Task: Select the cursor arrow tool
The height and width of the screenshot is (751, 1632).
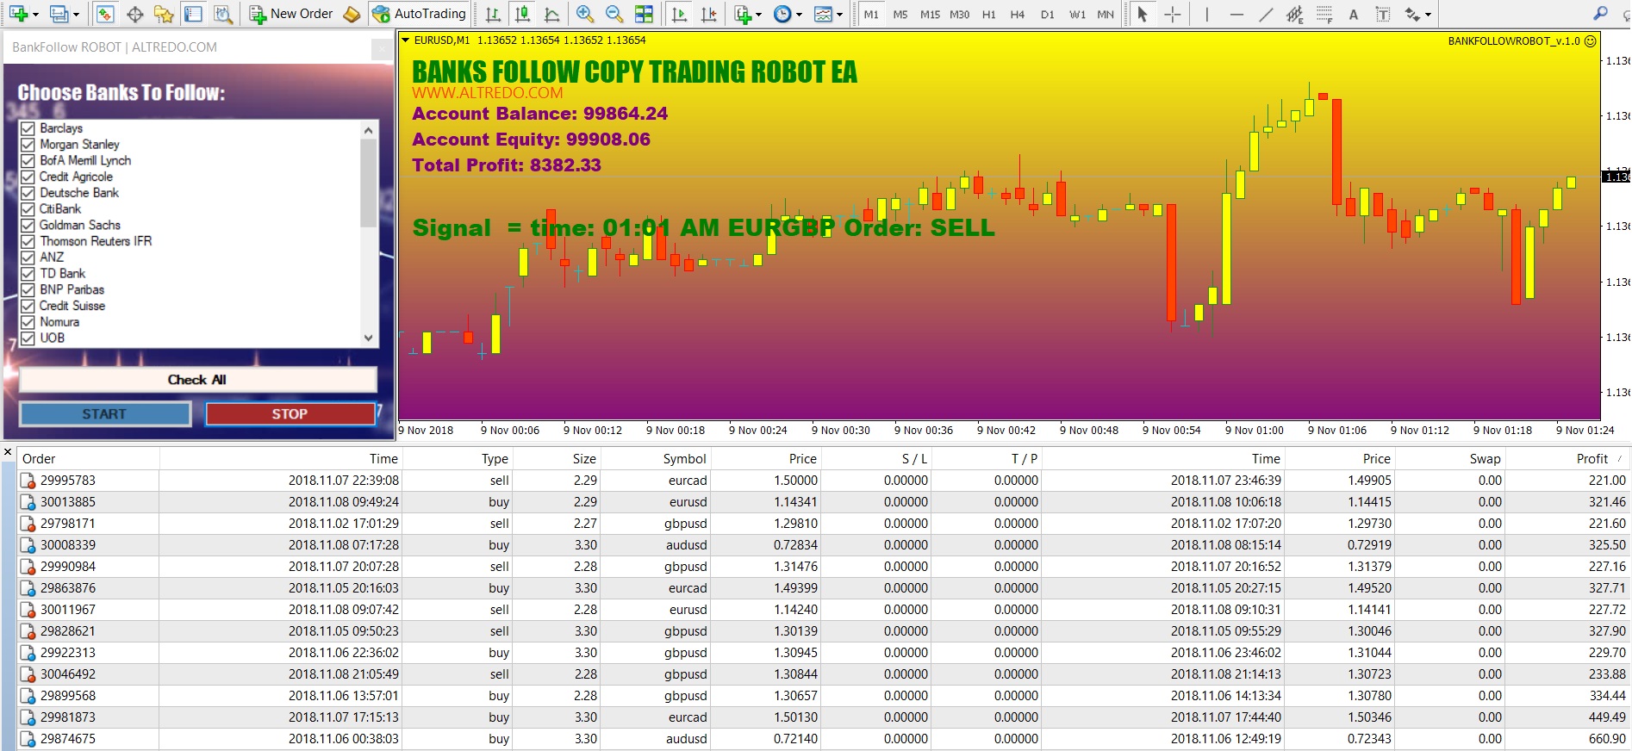Action: (x=1143, y=14)
